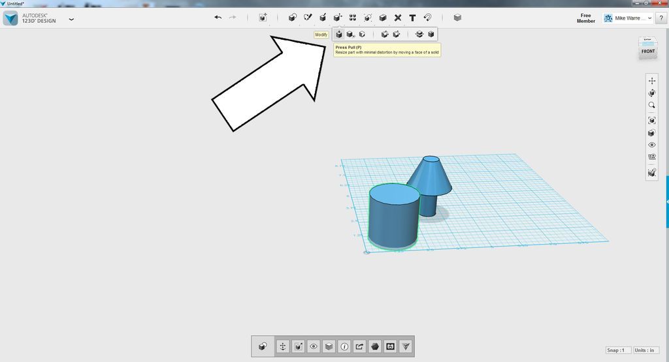
Task: Click the Snap : 1 button
Action: pyautogui.click(x=618, y=350)
